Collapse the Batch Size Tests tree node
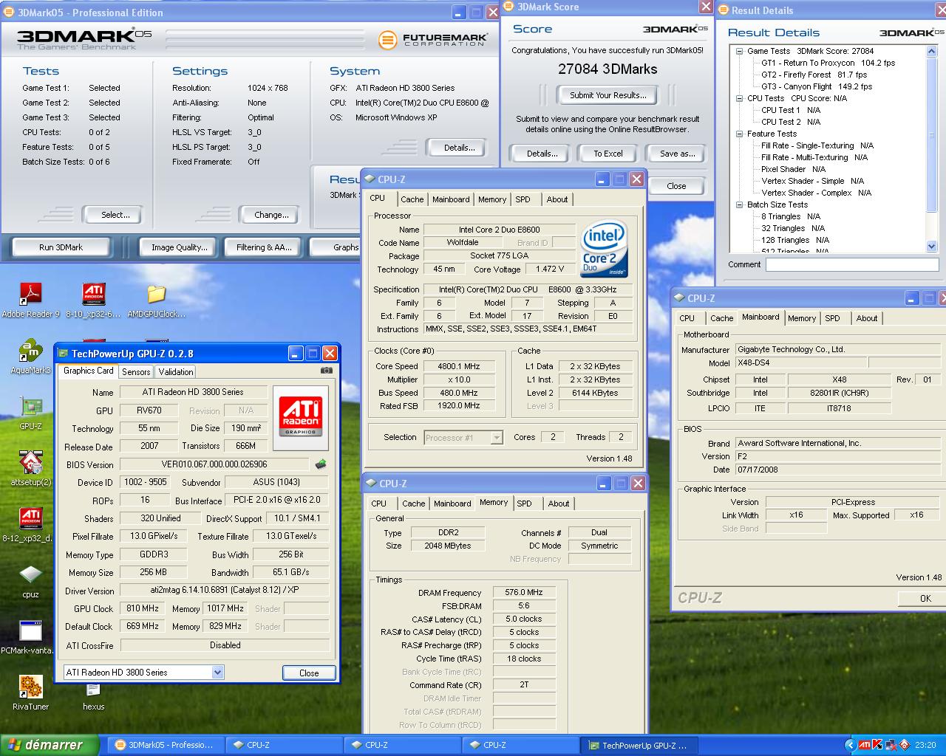Image resolution: width=946 pixels, height=756 pixels. coord(739,205)
